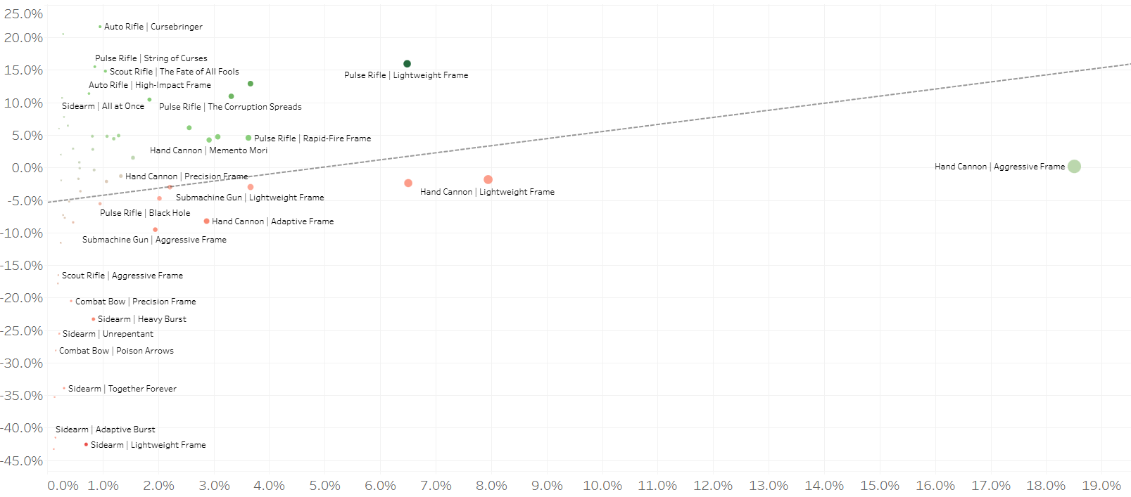Click the "Pulse Rifle | The Corruption Spreads" label

pyautogui.click(x=230, y=107)
